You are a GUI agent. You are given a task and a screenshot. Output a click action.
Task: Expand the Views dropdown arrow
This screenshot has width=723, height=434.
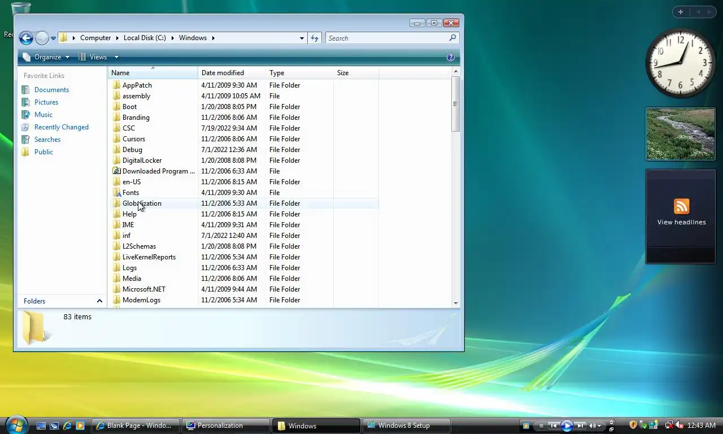coord(116,57)
